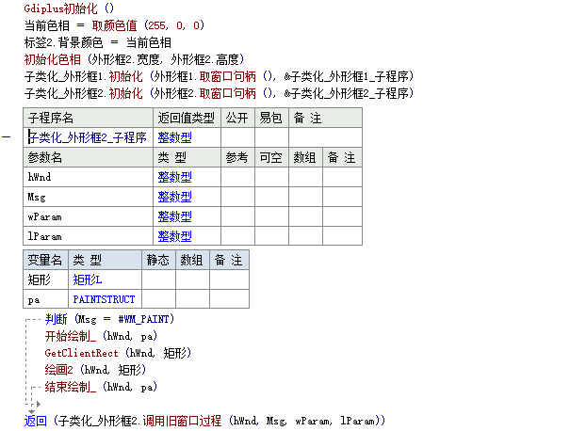Click the GetClientRect (hWnd, 矩形) line
Viewport: 570px width, 431px height.
pyautogui.click(x=118, y=353)
